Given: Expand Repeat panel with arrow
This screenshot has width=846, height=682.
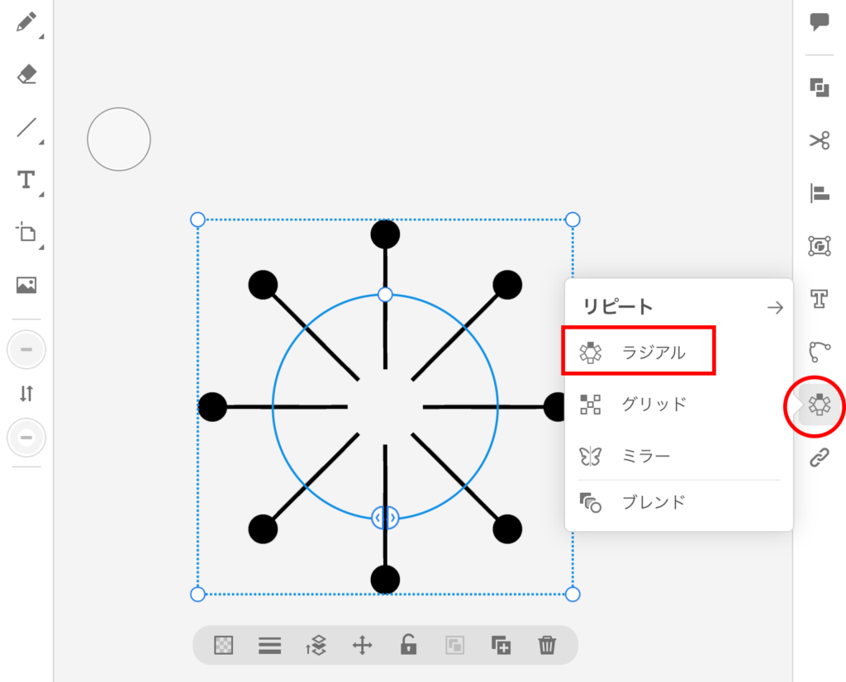Looking at the screenshot, I should [x=775, y=308].
